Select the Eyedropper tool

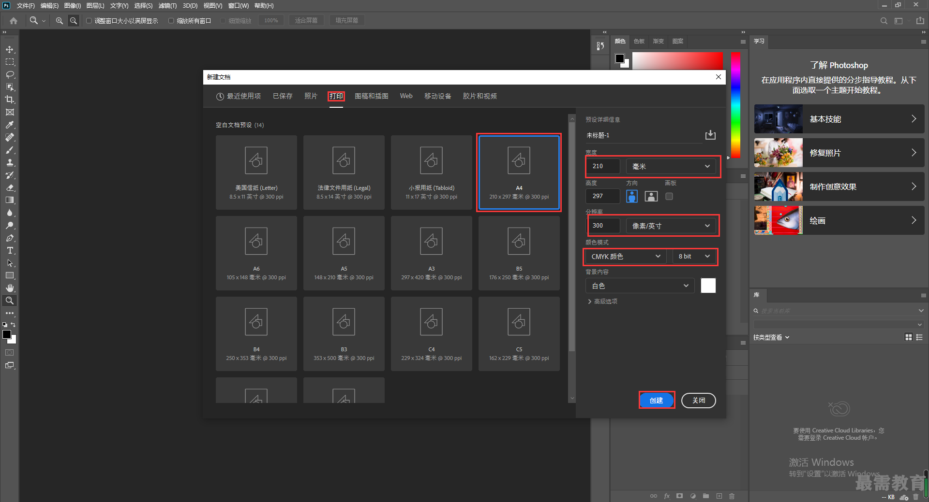[10, 125]
